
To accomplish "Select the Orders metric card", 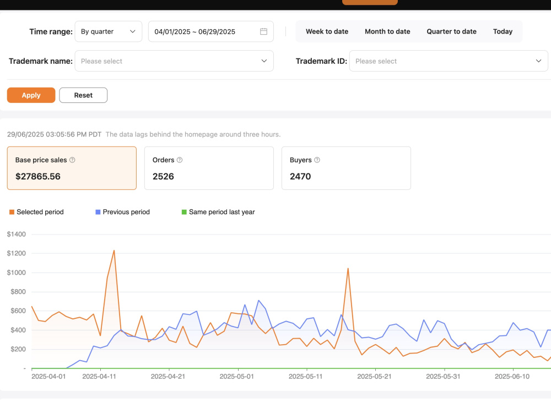I will tap(209, 168).
